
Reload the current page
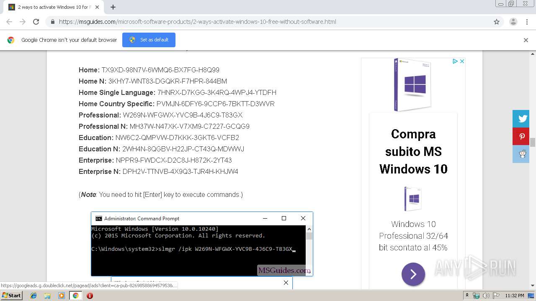tap(36, 22)
